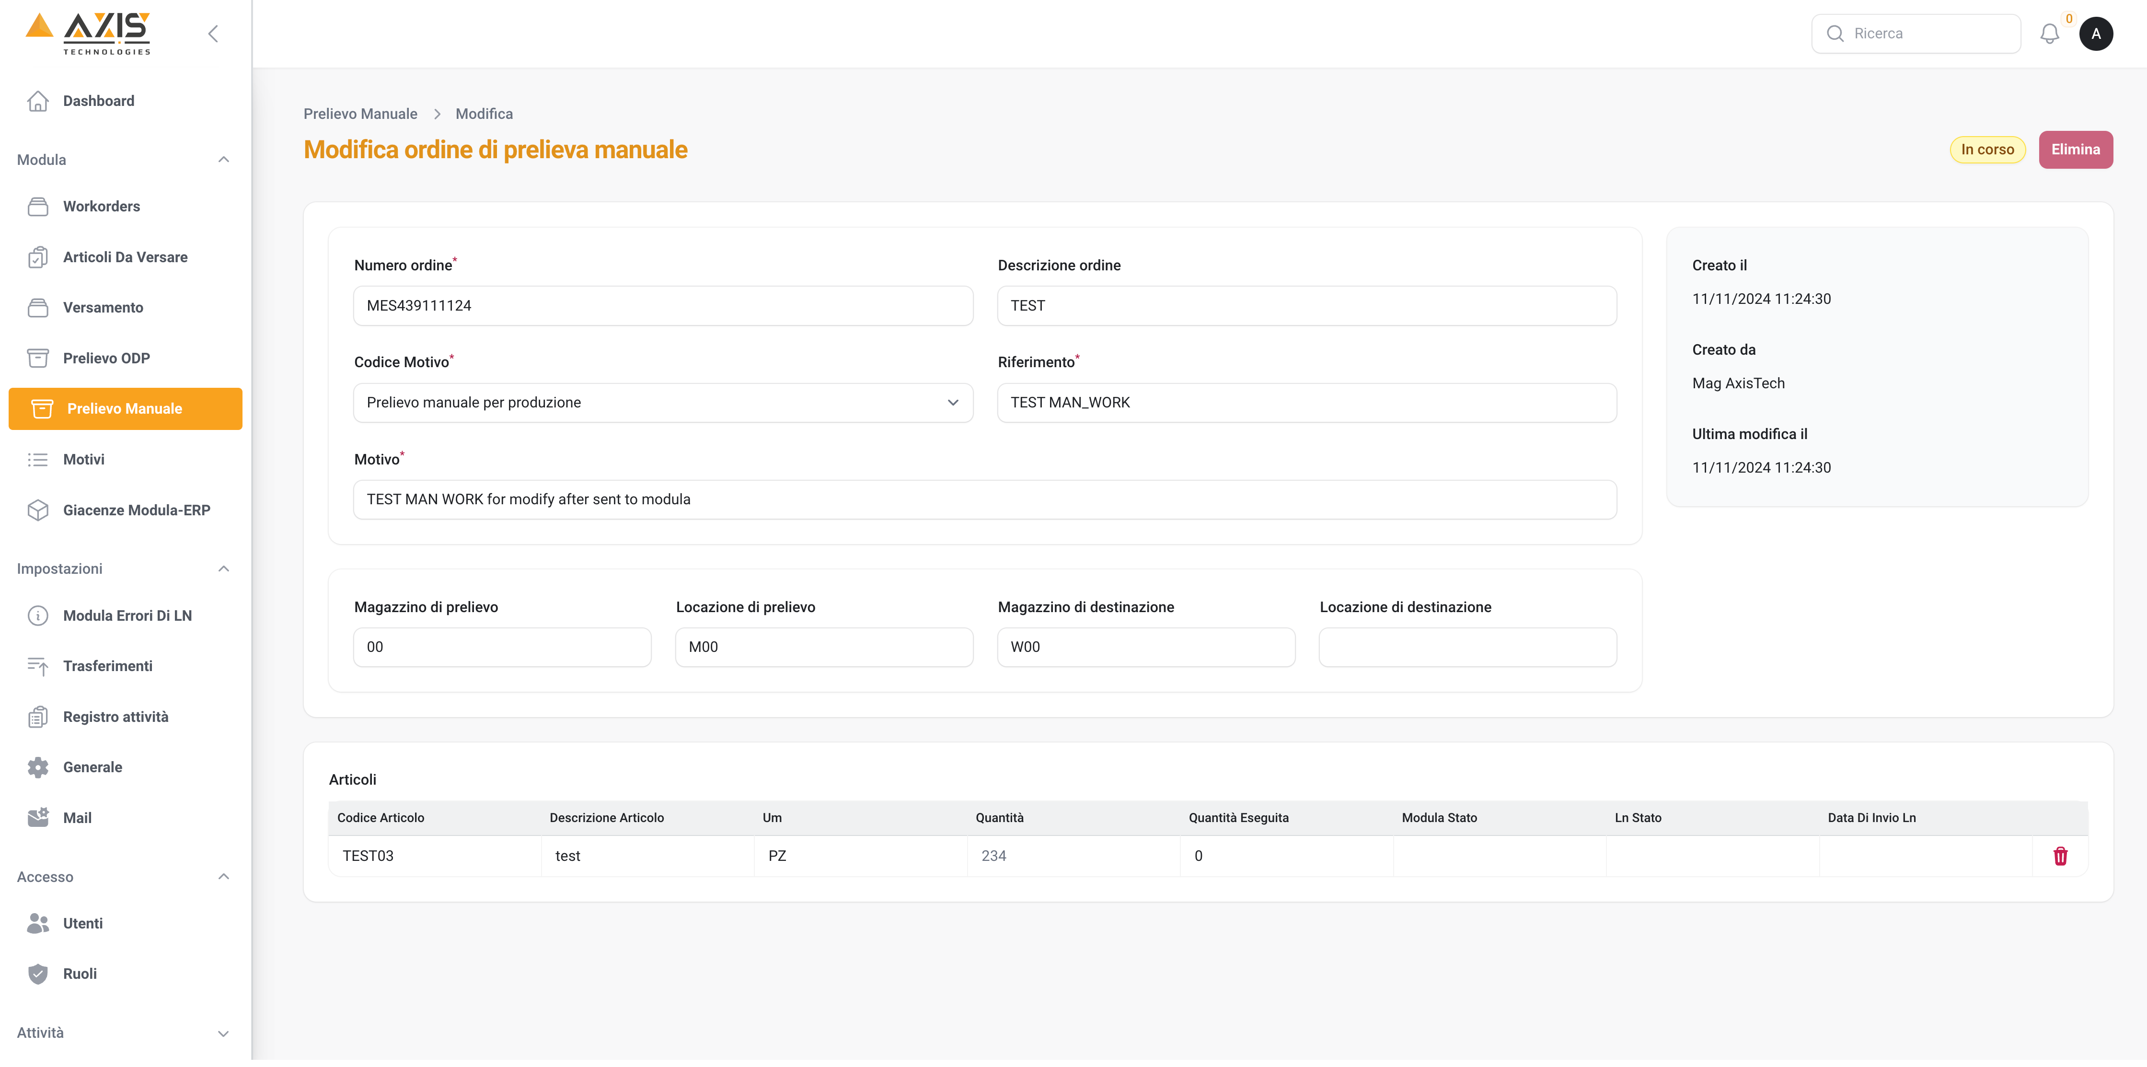
Task: Click the Locazione di destinazione field
Action: 1467,647
